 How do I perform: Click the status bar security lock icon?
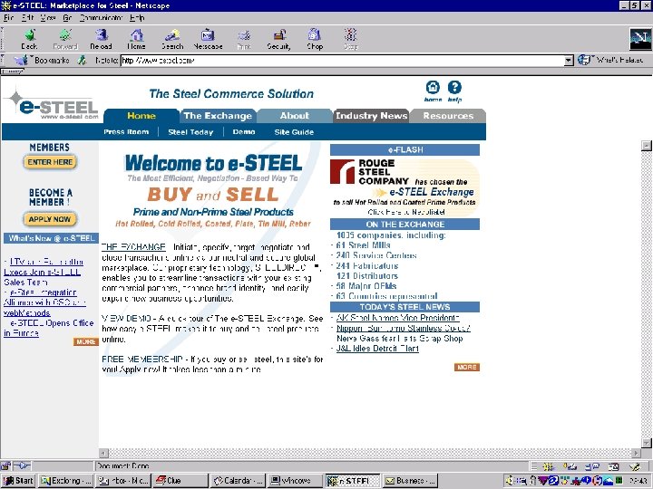pos(5,465)
